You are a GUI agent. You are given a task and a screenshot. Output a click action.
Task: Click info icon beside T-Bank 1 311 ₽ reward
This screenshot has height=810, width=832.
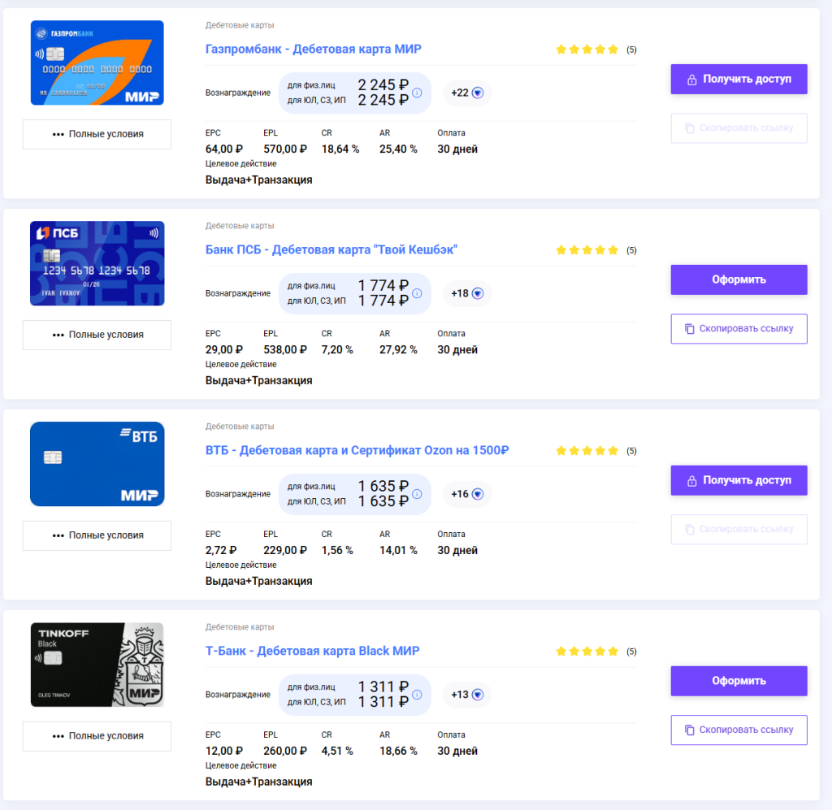click(417, 695)
